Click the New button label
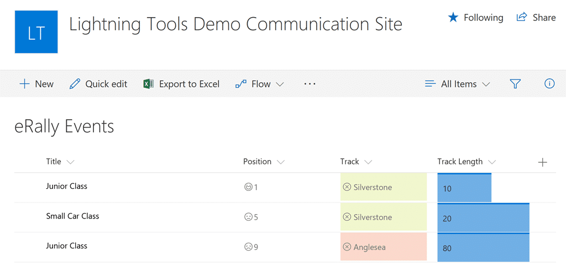This screenshot has height=277, width=566. pyautogui.click(x=44, y=84)
